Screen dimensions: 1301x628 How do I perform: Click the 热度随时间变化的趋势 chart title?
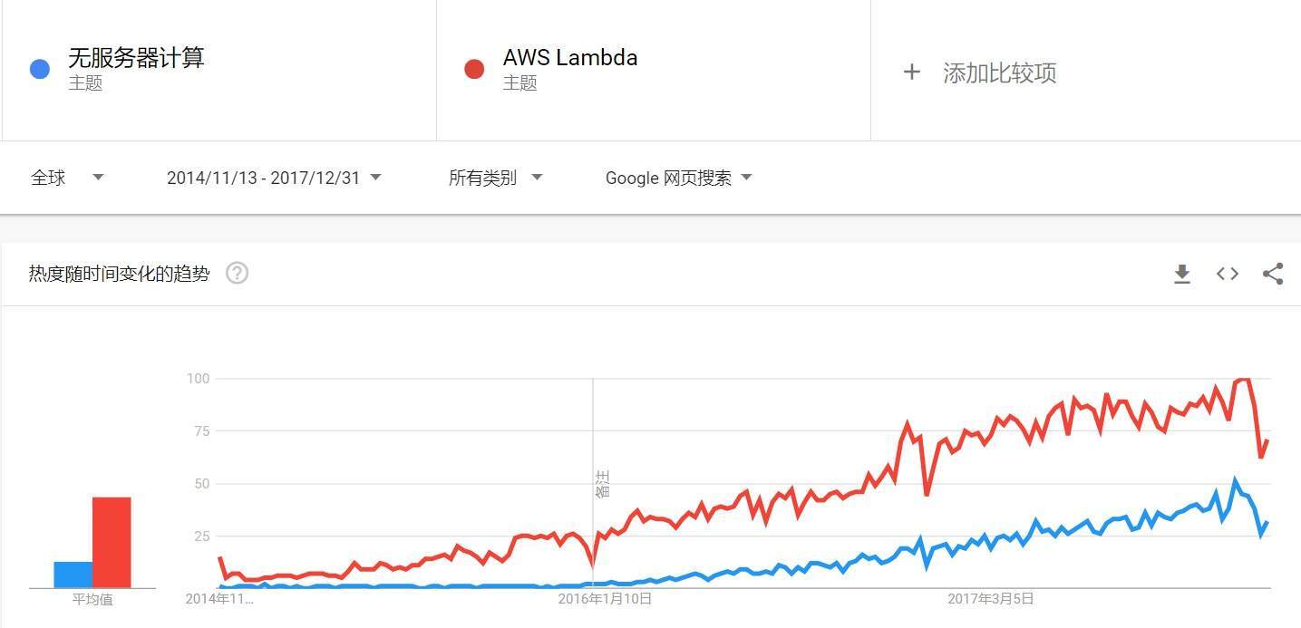point(119,274)
